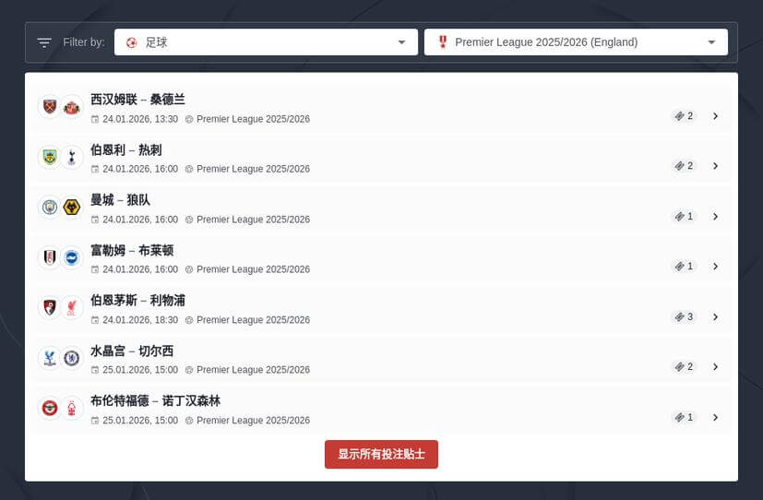This screenshot has height=500, width=763.
Task: Click the Wolves club crest
Action: (x=72, y=208)
